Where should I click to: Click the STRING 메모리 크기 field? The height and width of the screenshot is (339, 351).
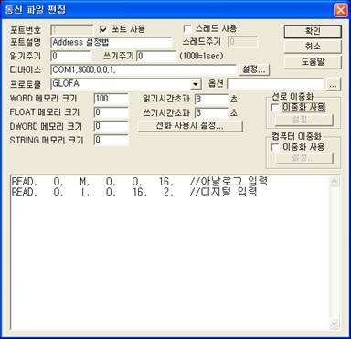pos(112,140)
